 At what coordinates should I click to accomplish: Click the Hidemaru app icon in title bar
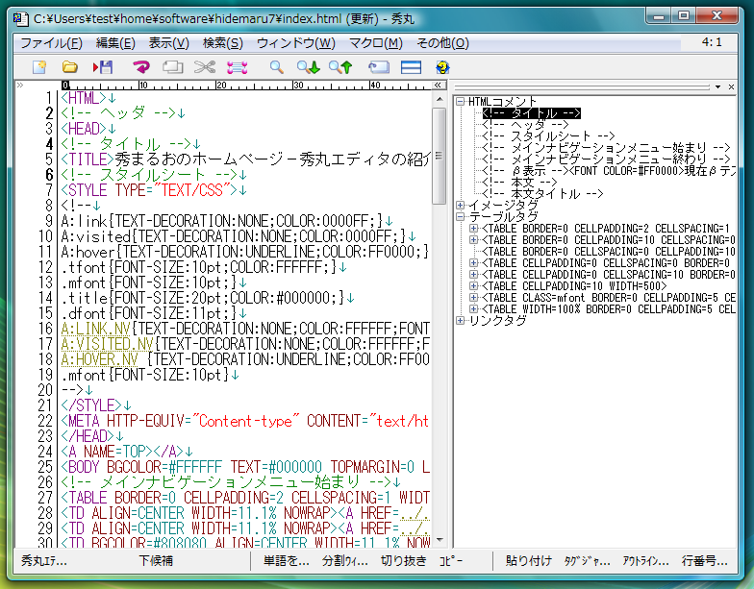click(20, 18)
